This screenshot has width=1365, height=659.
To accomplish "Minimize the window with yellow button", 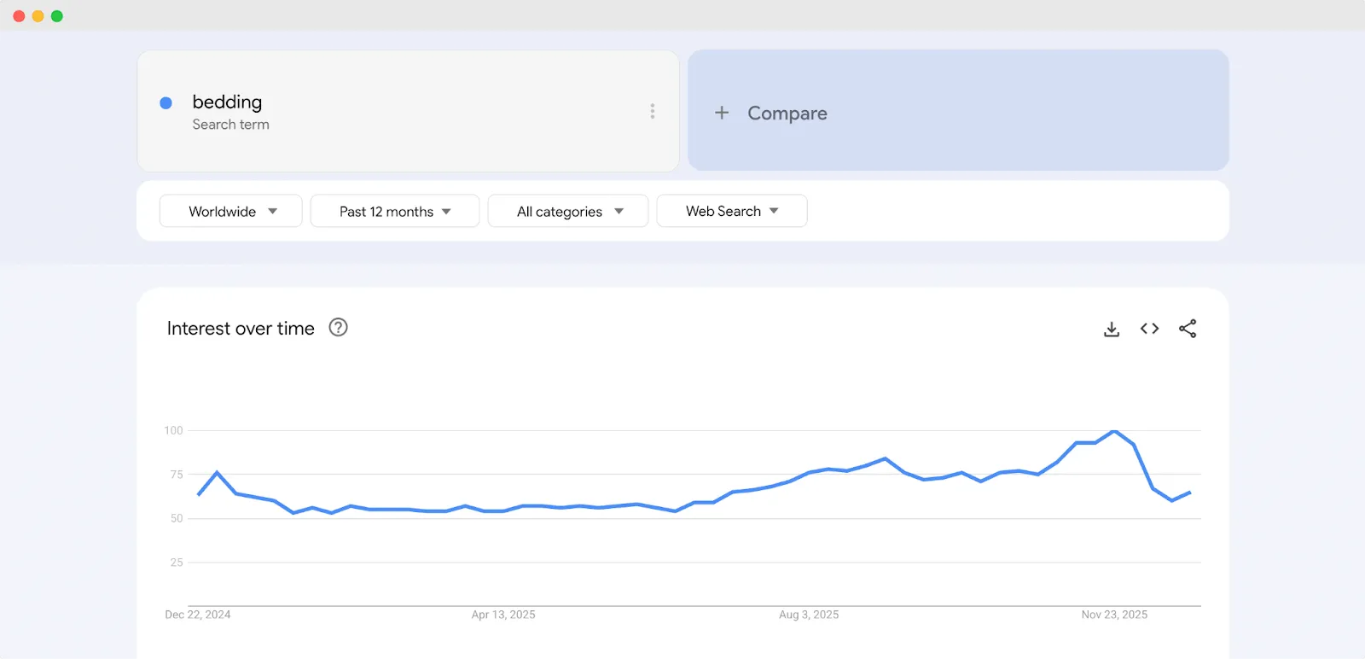I will (x=38, y=16).
